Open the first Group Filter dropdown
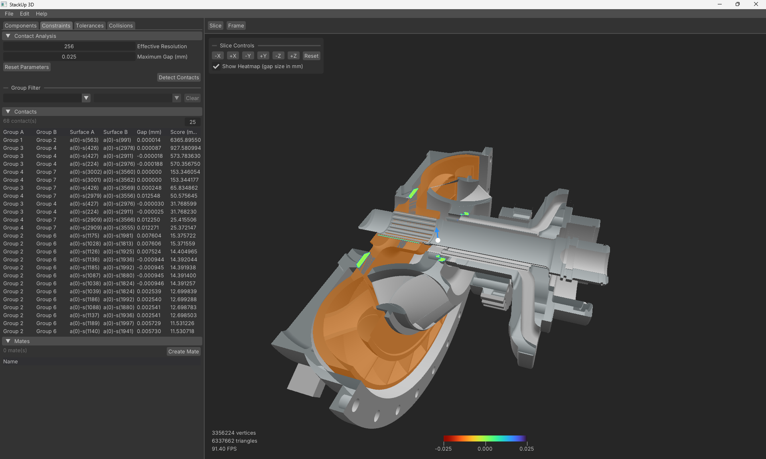 tap(86, 98)
